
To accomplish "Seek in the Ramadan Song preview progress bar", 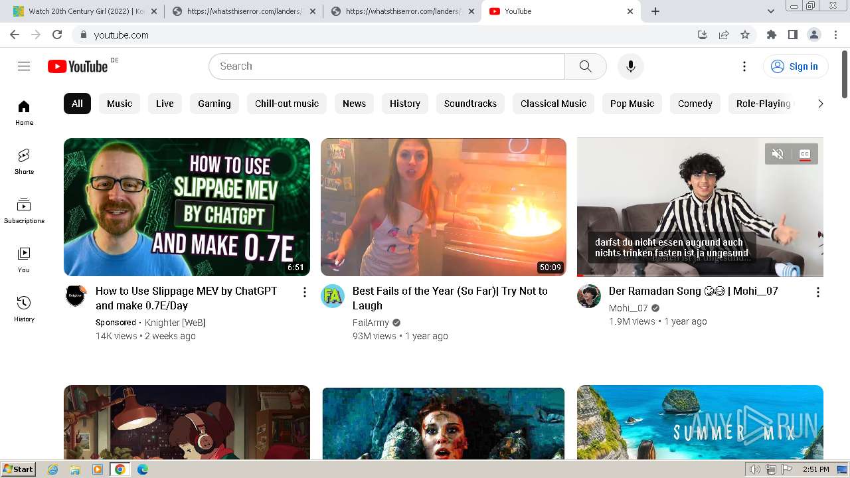I will (700, 275).
